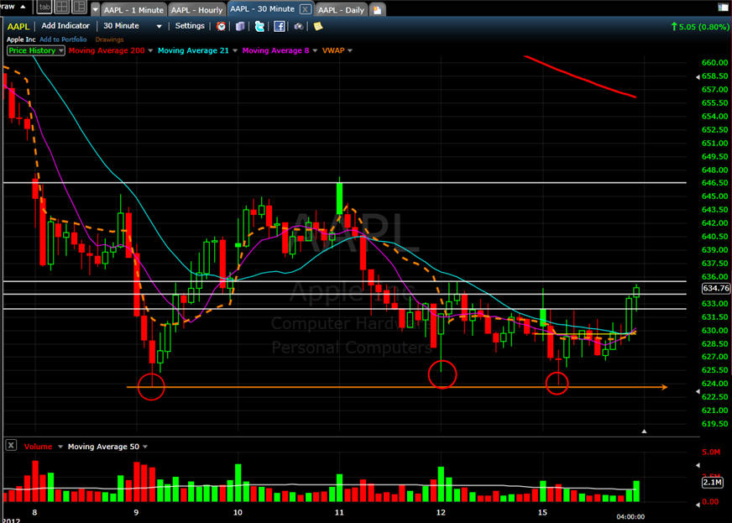Switch to the AAPL - Daily tab
Screen dimensions: 732x523
pos(341,10)
